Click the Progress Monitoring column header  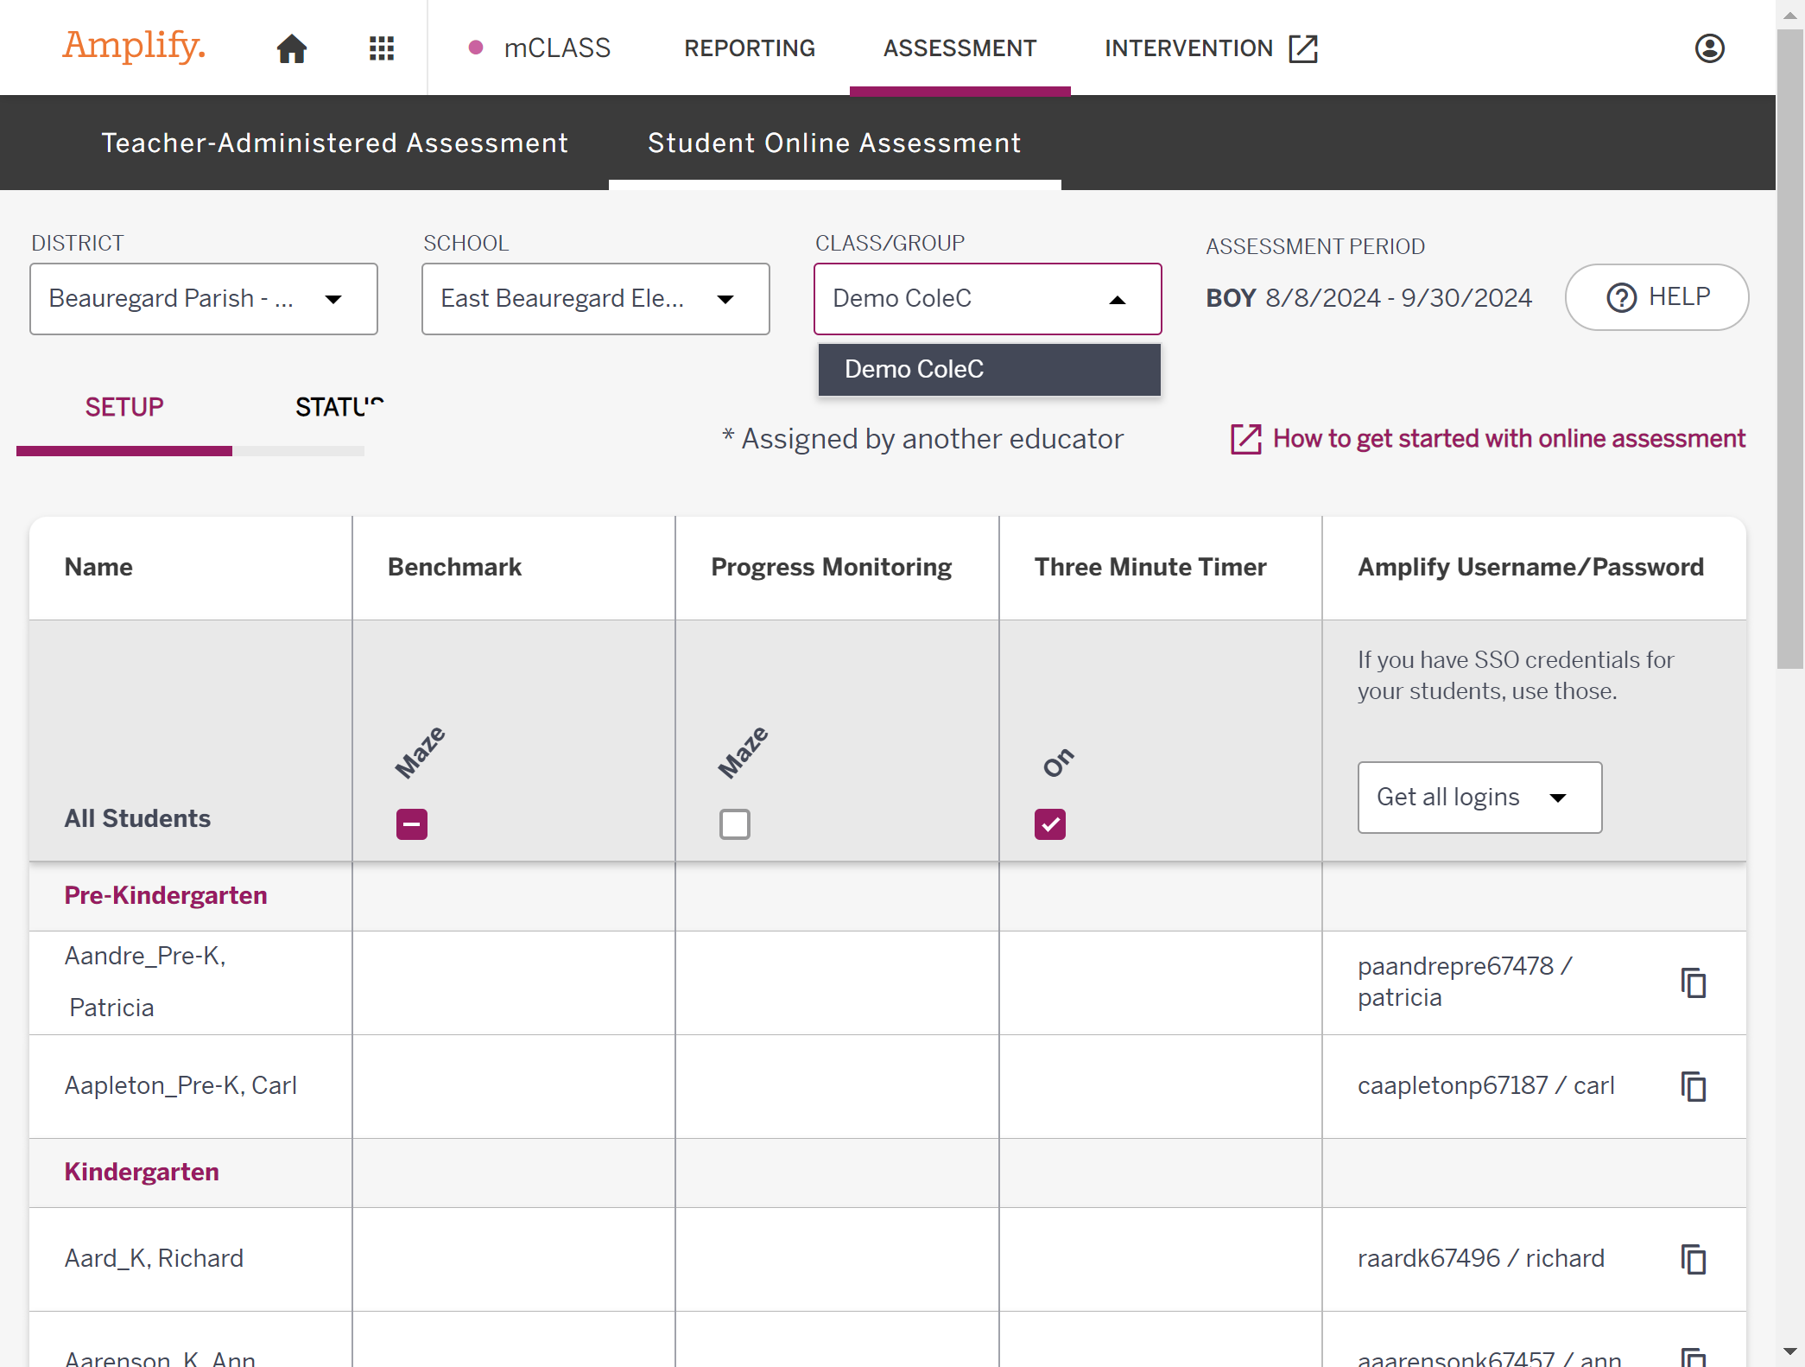(831, 567)
